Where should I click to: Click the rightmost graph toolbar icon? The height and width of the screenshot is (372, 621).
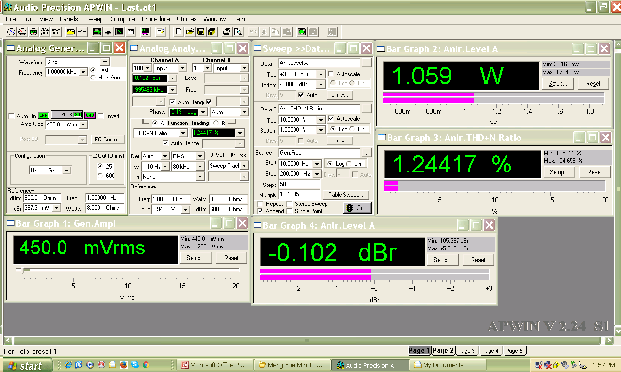(x=332, y=31)
